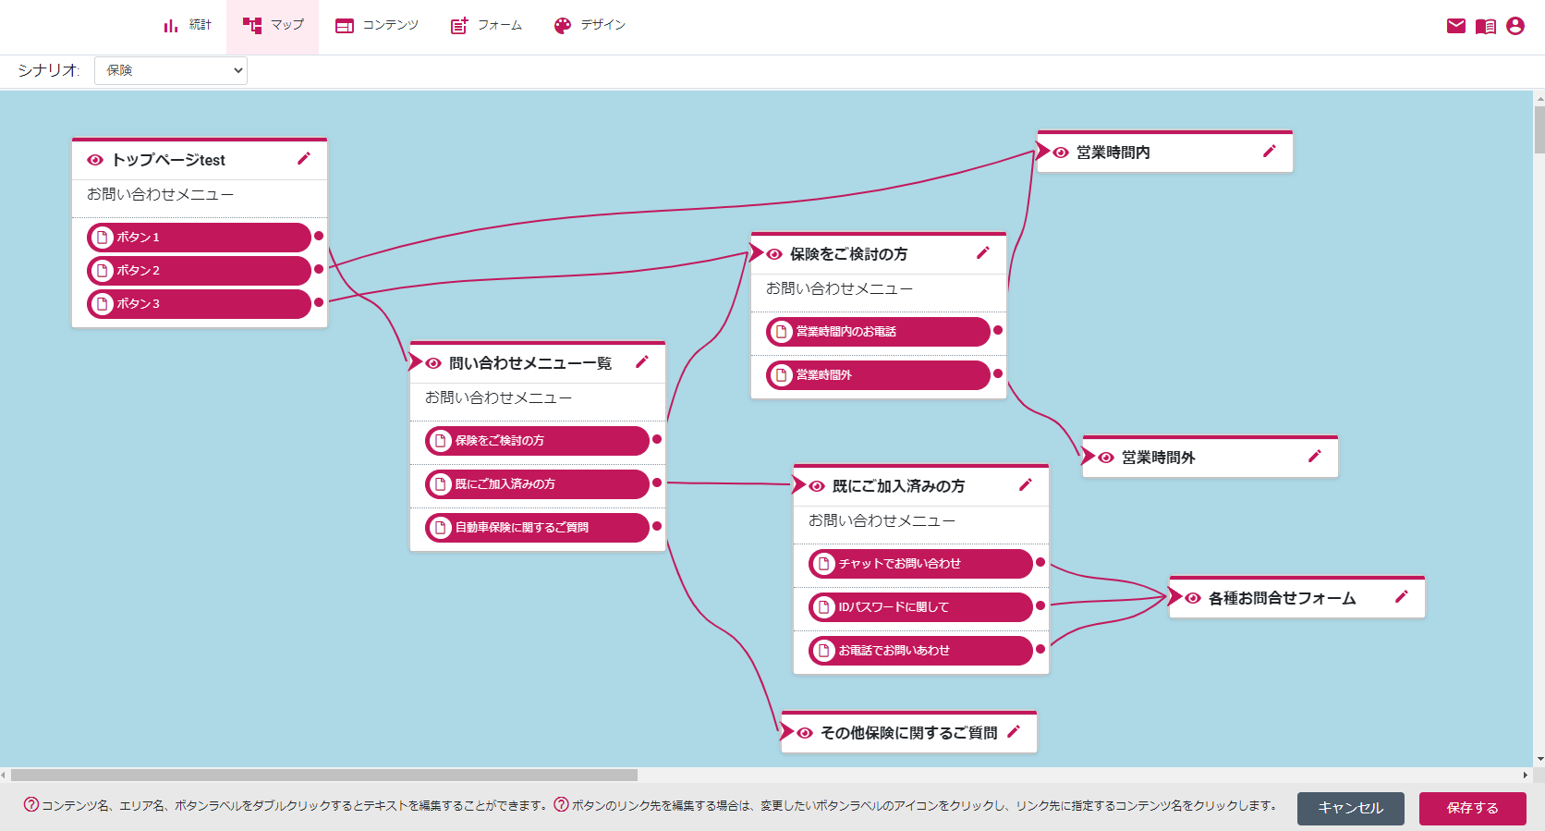Click the page icon on チャットでお問い合わせ

(823, 564)
